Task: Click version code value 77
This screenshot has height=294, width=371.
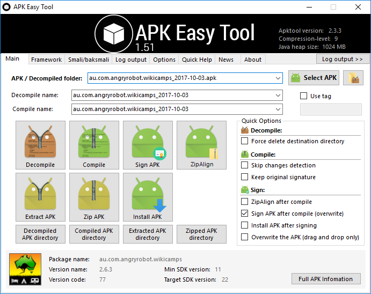Action: tap(103, 280)
